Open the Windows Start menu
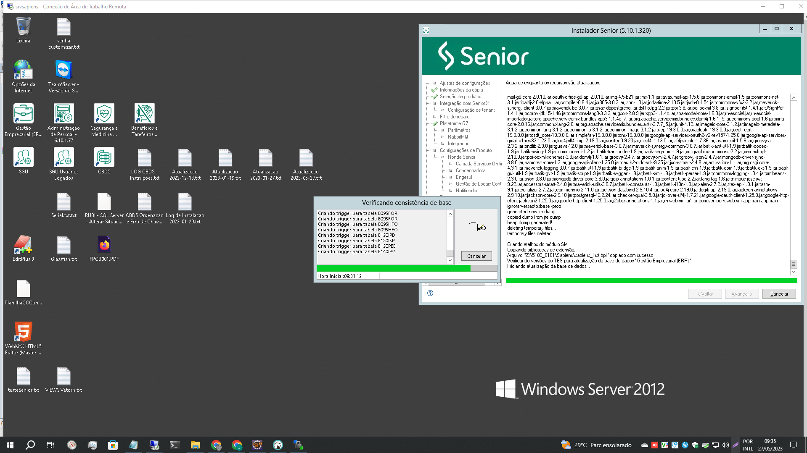The height and width of the screenshot is (453, 807). tap(10, 445)
